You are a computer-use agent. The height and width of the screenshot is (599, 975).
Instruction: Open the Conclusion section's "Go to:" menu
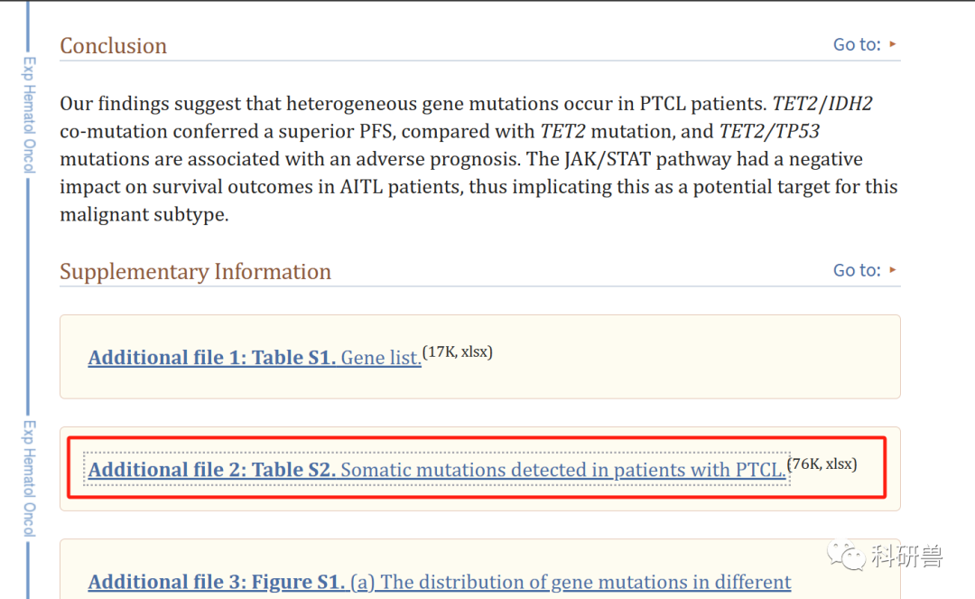pyautogui.click(x=856, y=44)
